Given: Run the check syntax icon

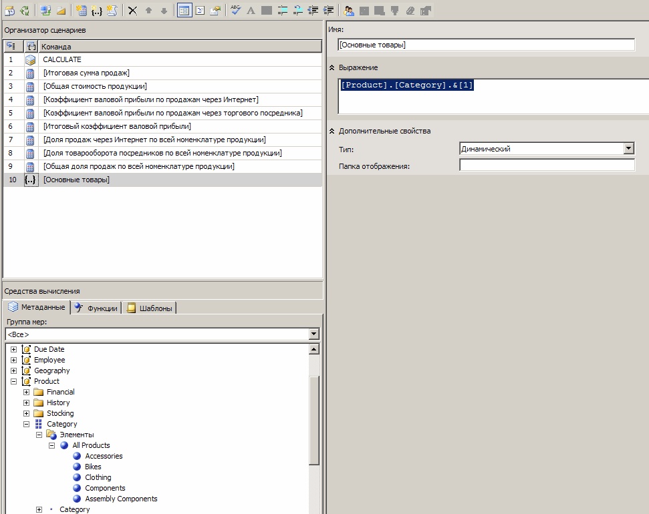Looking at the screenshot, I should click(x=235, y=11).
